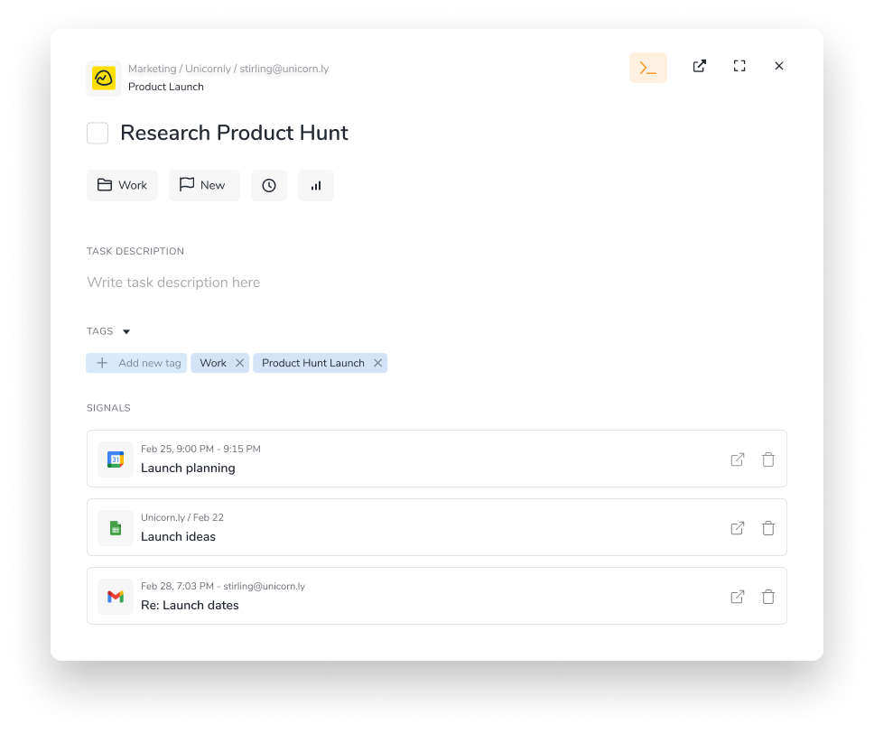Remove the Product Hunt Launch tag
The height and width of the screenshot is (733, 874).
pos(378,363)
